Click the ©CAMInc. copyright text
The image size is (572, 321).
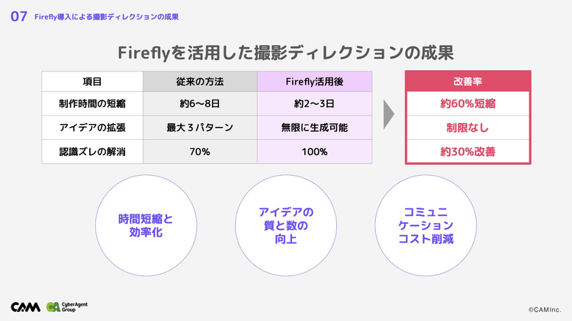pos(544,310)
